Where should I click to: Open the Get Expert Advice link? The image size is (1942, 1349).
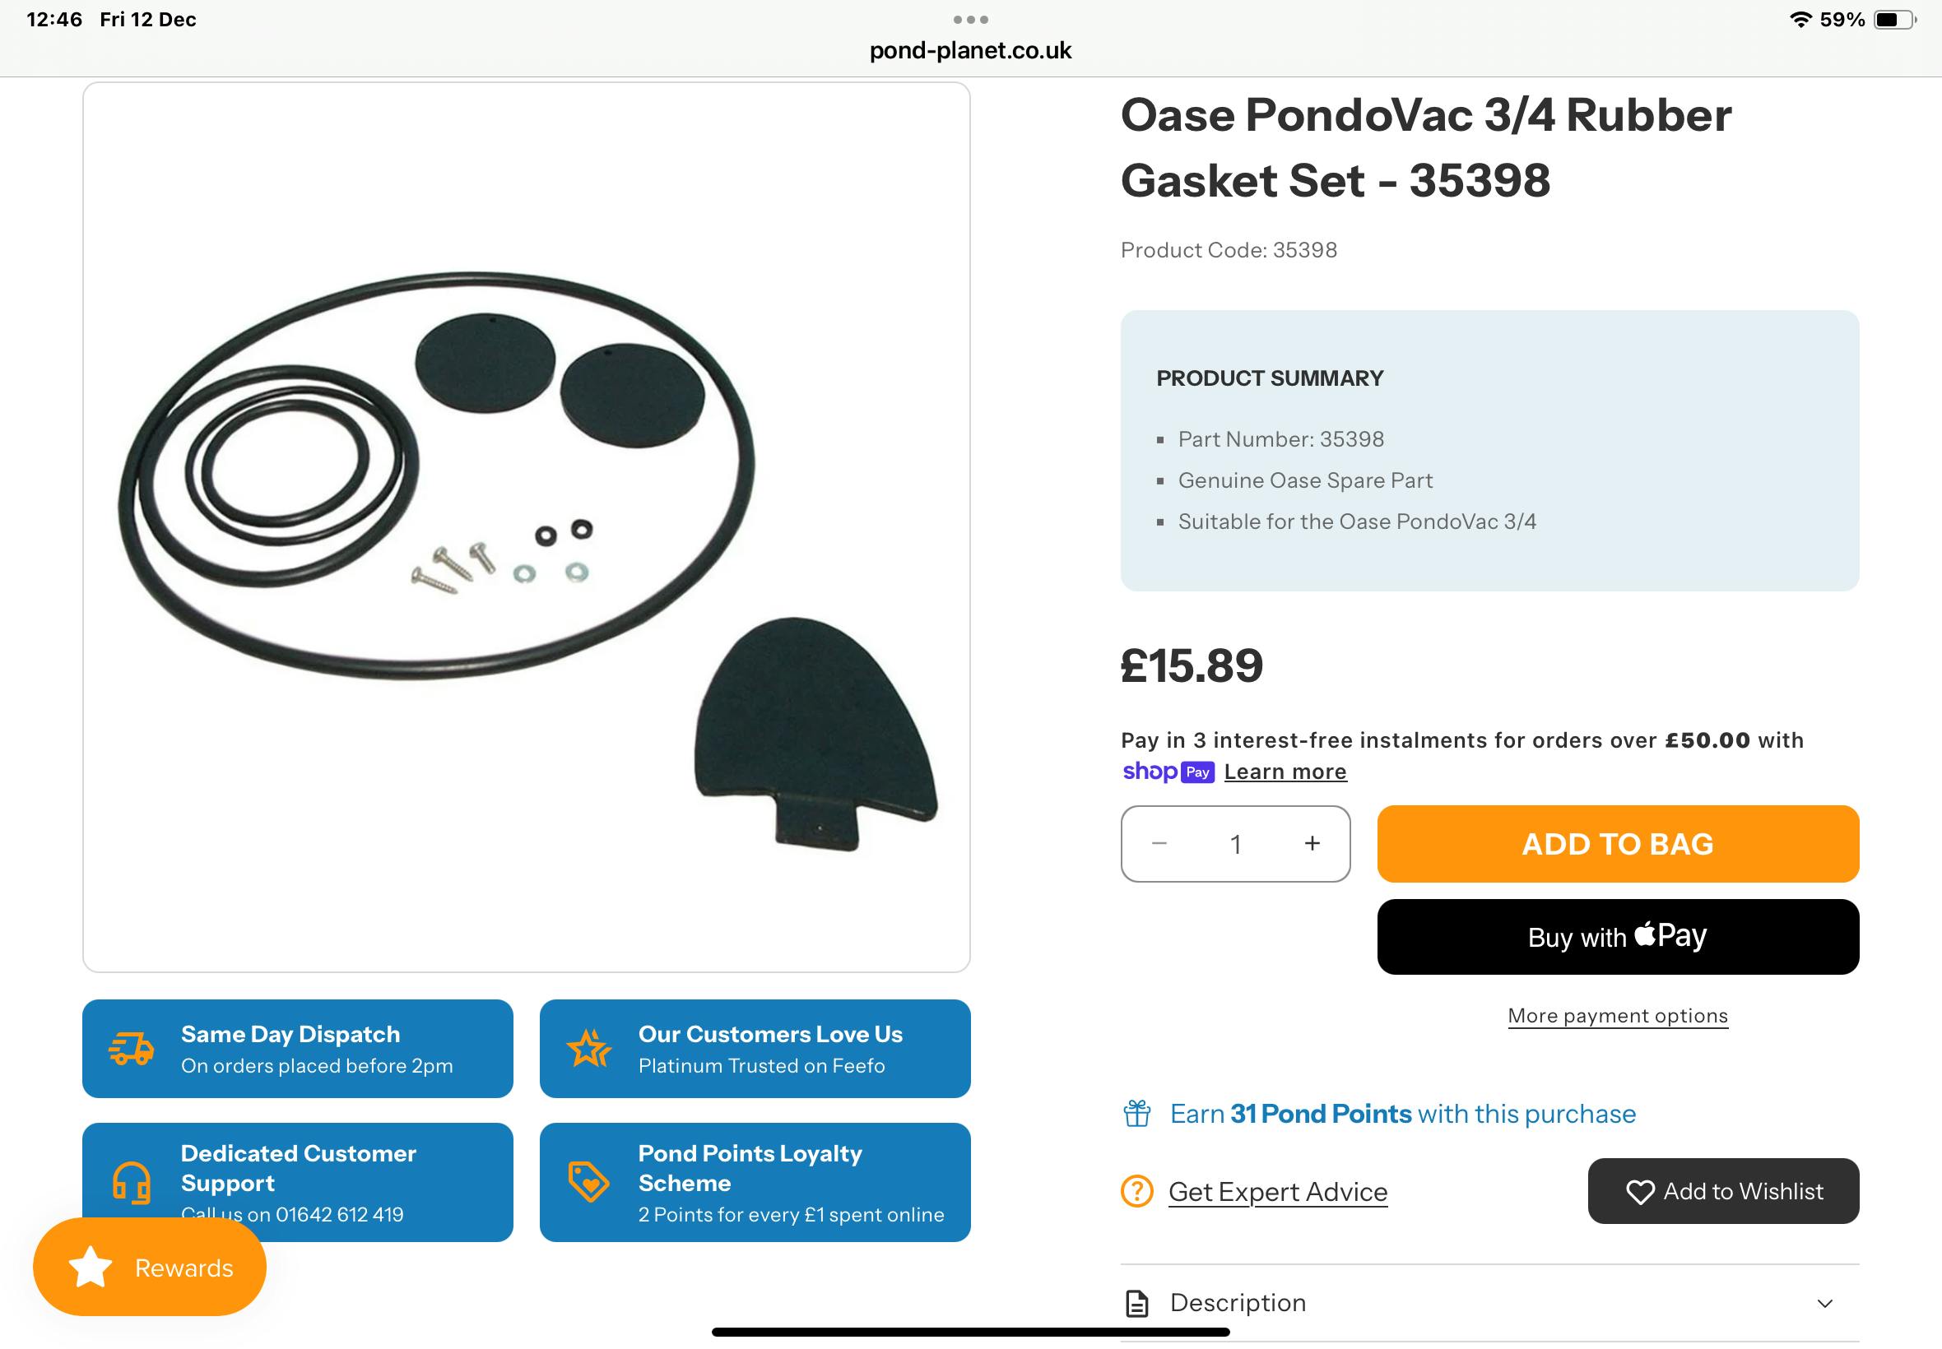(x=1277, y=1192)
